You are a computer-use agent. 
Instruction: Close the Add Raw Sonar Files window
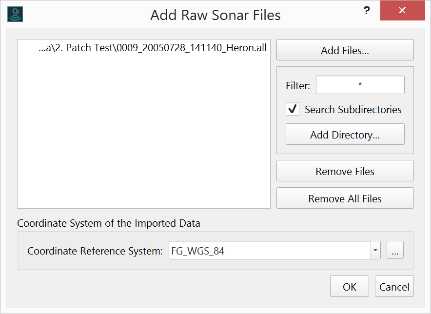pyautogui.click(x=402, y=10)
